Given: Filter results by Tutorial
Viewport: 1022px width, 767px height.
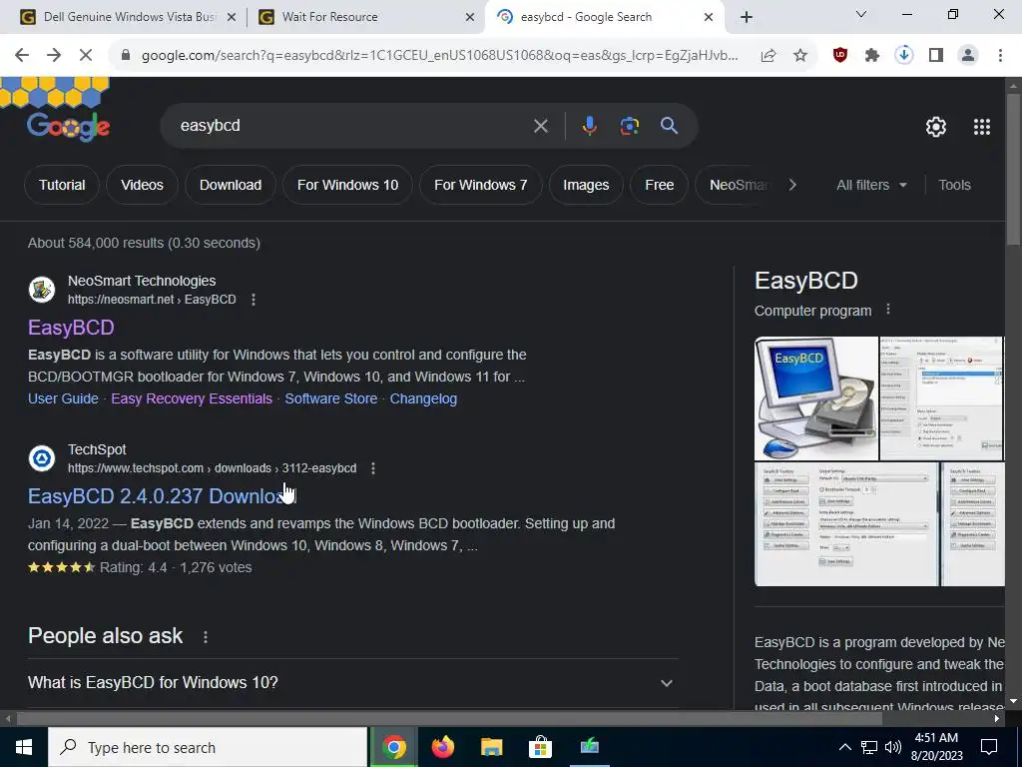Looking at the screenshot, I should [x=62, y=185].
